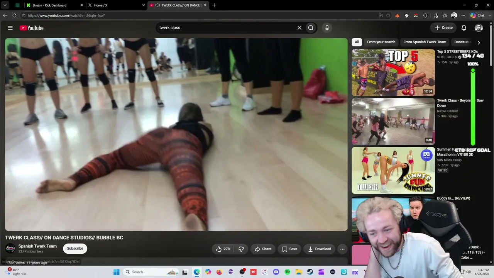This screenshot has width=494, height=278.
Task: Run search with the magnifier button
Action: click(311, 28)
